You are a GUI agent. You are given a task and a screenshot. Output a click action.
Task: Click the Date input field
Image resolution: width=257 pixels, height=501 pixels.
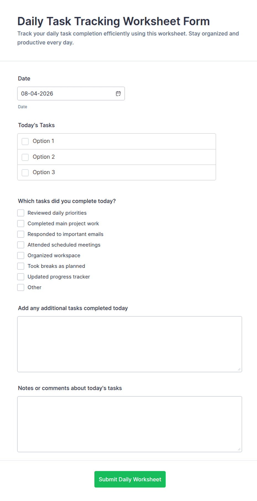tap(71, 94)
